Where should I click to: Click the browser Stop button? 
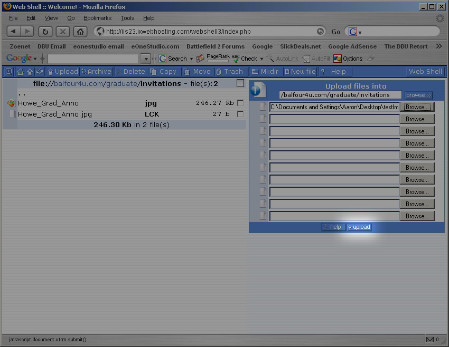(63, 32)
